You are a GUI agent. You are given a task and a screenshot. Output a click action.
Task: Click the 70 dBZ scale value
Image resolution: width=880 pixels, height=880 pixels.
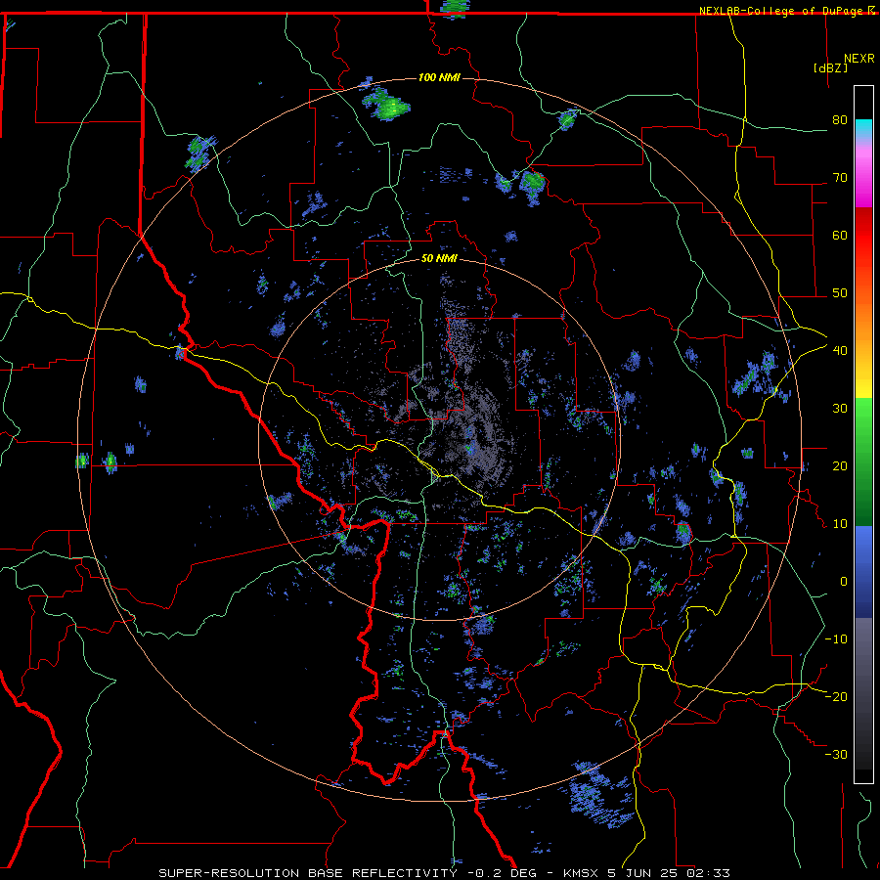pos(840,178)
